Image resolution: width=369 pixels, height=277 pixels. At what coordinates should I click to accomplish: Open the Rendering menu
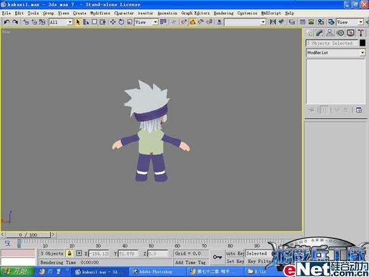pos(223,13)
